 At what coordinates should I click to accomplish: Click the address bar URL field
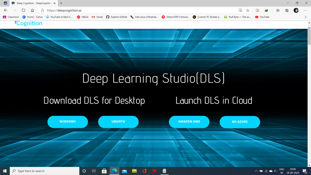tap(139, 10)
